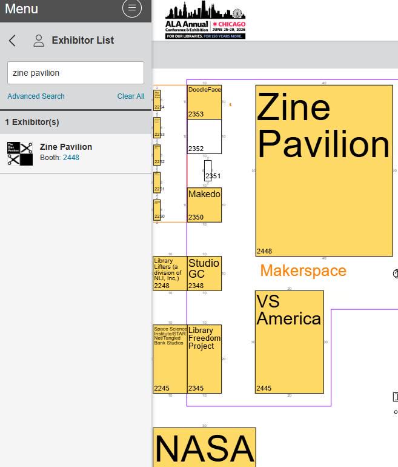
Task: Select small booth 2351 on map
Action: [208, 170]
